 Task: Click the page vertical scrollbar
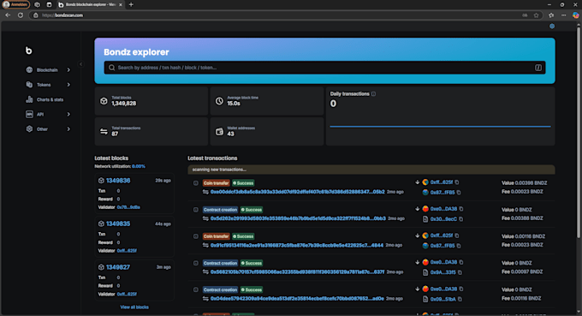579,132
